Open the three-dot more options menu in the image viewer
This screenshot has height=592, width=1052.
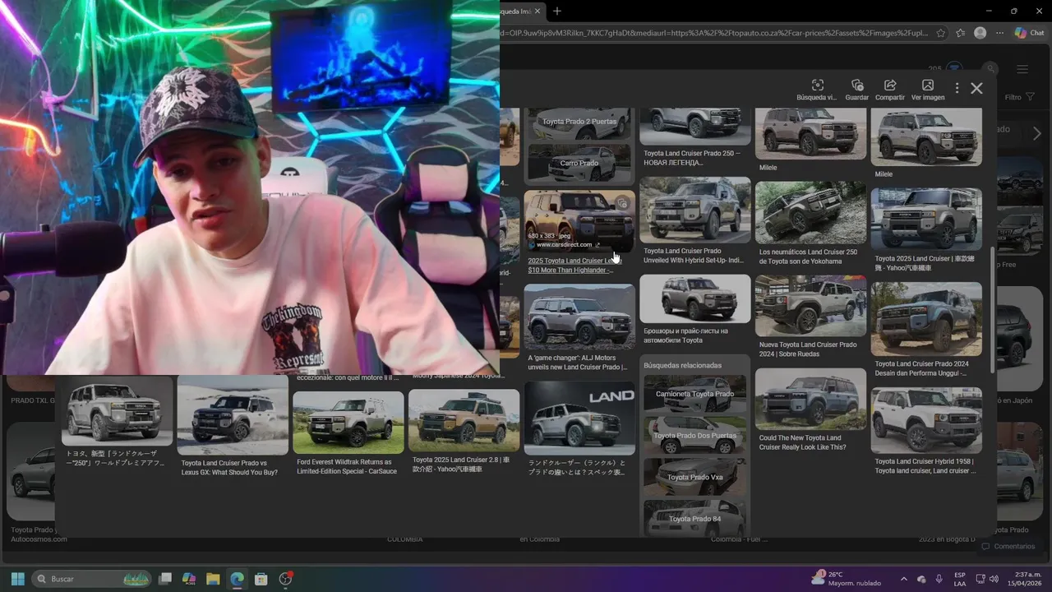pos(957,88)
